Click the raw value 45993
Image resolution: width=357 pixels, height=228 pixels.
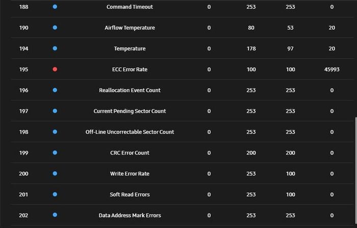[x=331, y=70]
